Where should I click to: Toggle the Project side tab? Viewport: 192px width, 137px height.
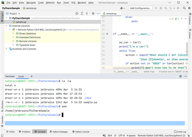[2, 17]
